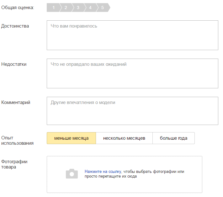The image size is (223, 197).
Task: Focus the 'Что вам понравилось' text field
Action: pyautogui.click(x=132, y=35)
